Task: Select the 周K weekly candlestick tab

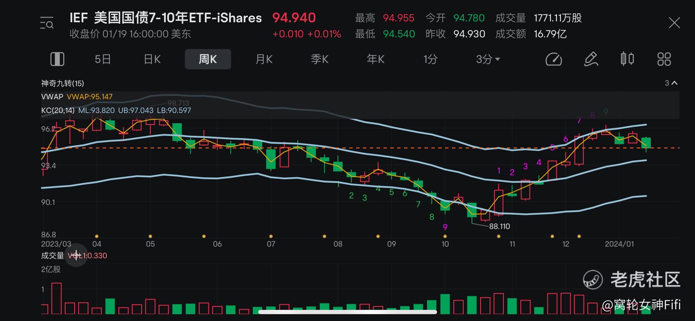Action: coord(208,59)
